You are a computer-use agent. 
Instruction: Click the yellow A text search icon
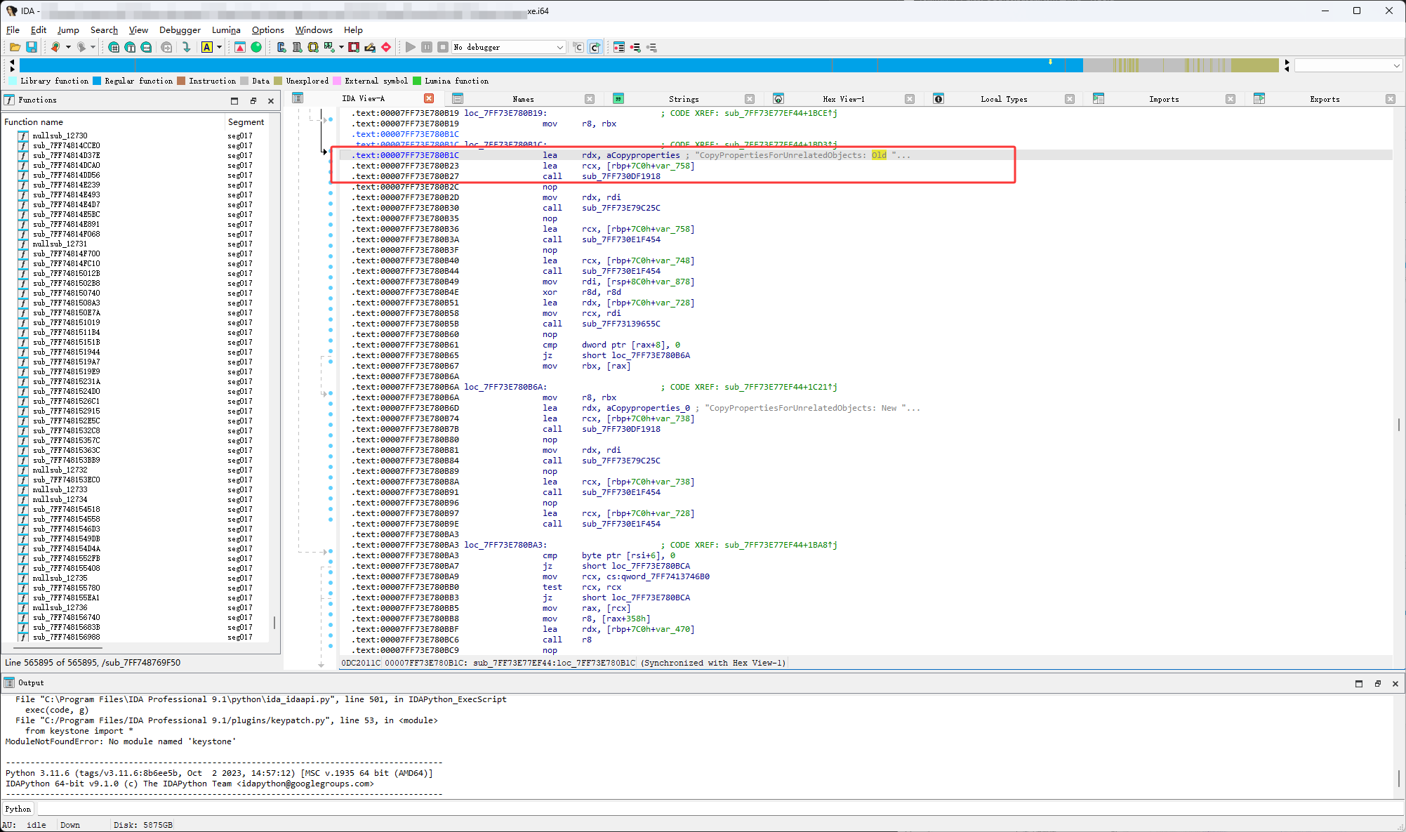[x=207, y=47]
